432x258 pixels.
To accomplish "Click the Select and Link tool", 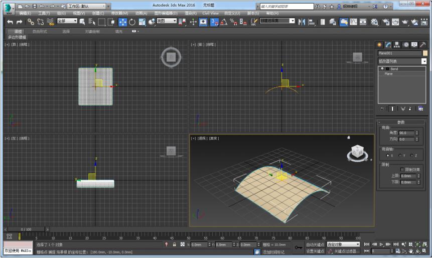I will [x=31, y=22].
